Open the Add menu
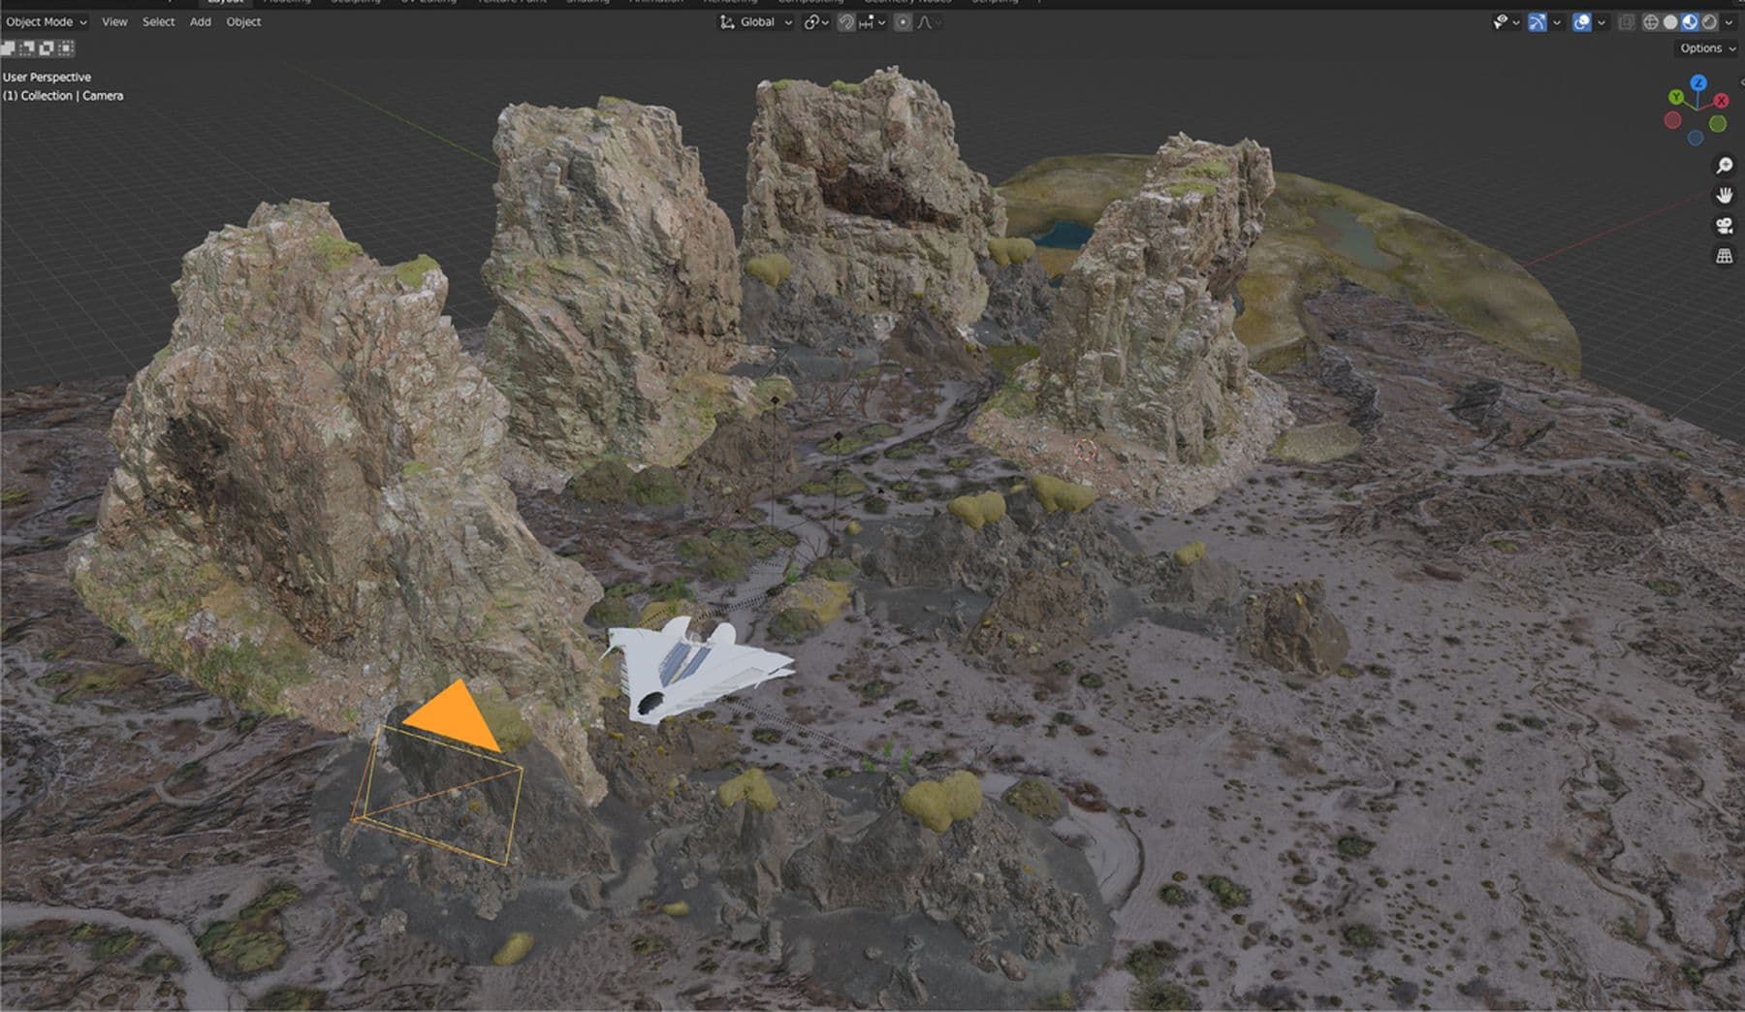The width and height of the screenshot is (1745, 1012). 200,21
